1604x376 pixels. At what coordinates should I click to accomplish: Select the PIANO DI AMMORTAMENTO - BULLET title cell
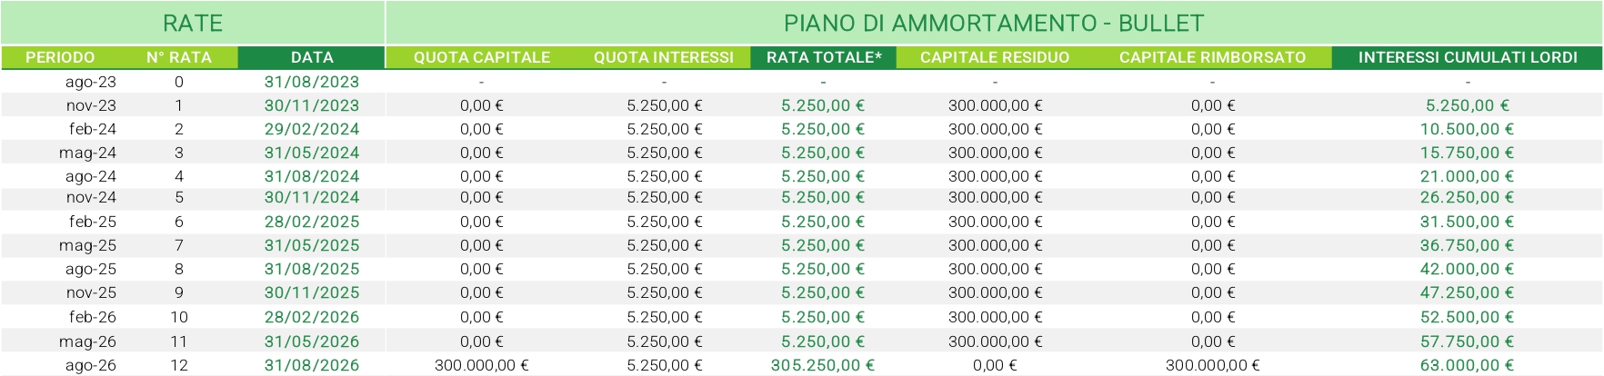[994, 23]
